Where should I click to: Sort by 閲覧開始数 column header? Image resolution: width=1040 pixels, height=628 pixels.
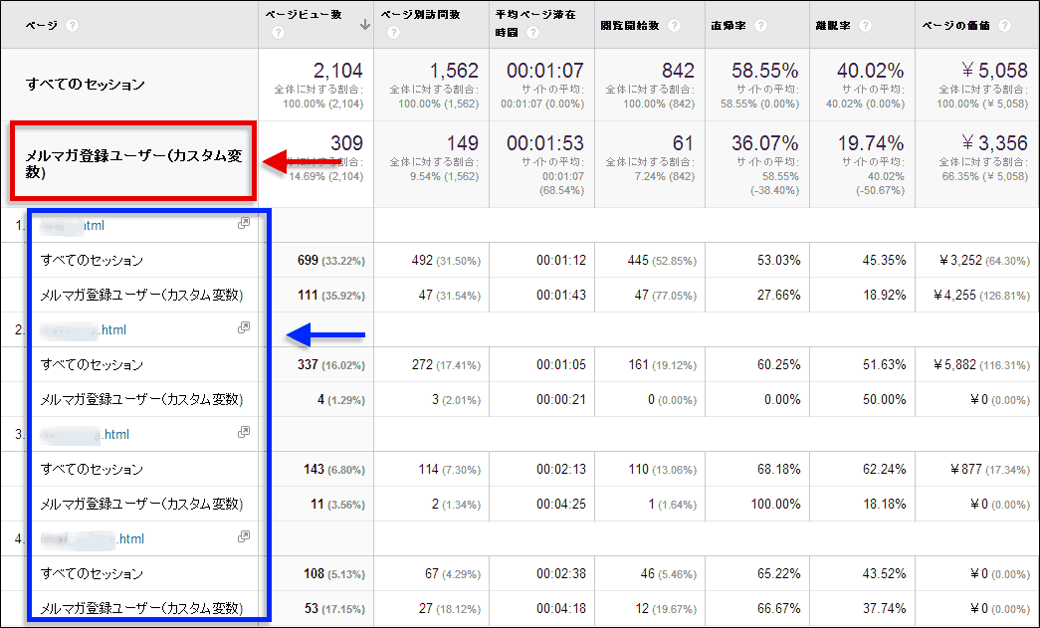632,25
